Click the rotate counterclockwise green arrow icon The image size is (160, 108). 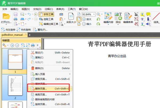tap(98, 19)
